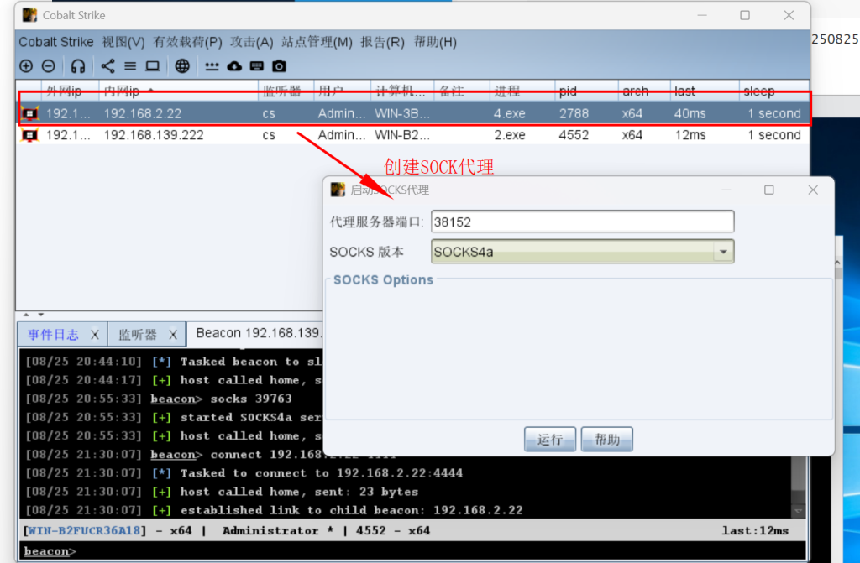Viewport: 860px width, 563px height.
Task: Sort by last column header
Action: click(705, 91)
